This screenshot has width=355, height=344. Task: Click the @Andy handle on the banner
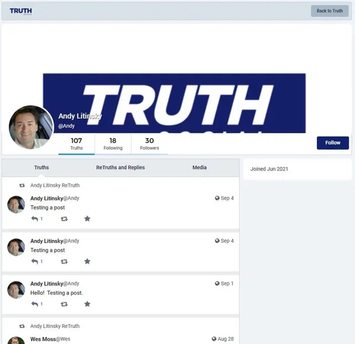pos(67,126)
